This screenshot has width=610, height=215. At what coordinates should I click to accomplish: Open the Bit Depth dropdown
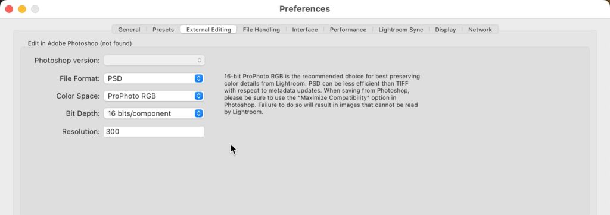pyautogui.click(x=154, y=113)
